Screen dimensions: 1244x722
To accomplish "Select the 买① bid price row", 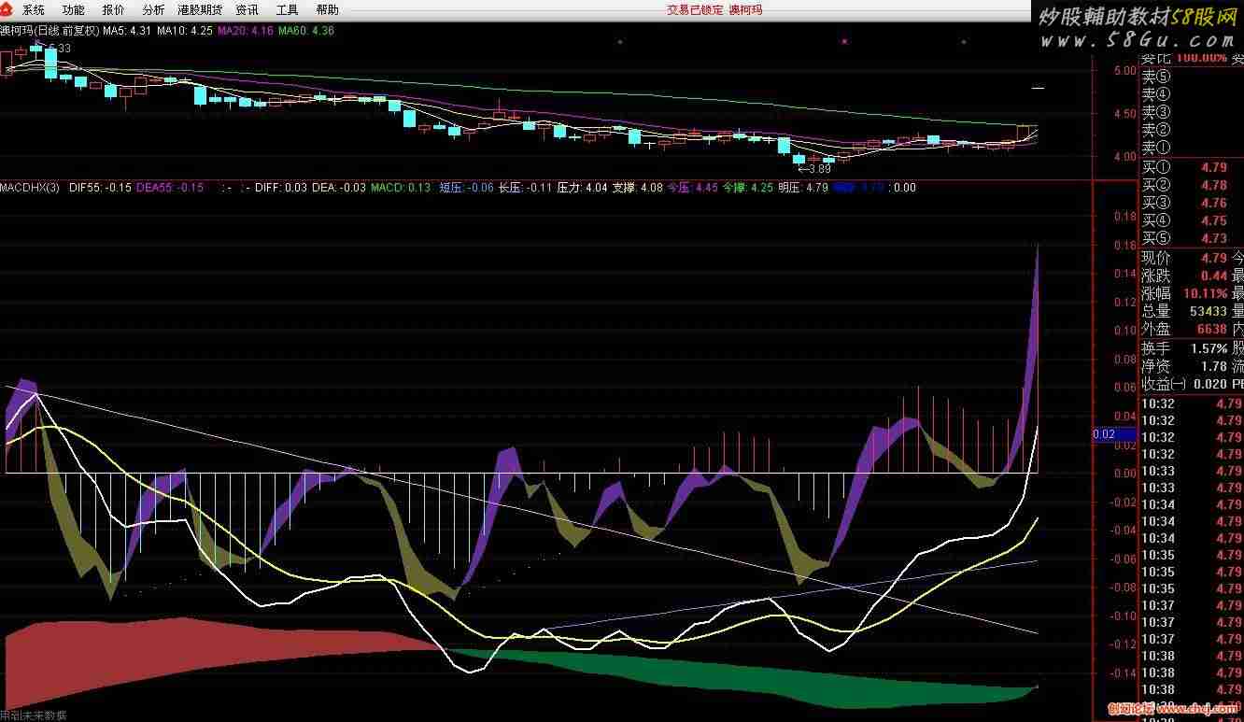I will (1191, 168).
